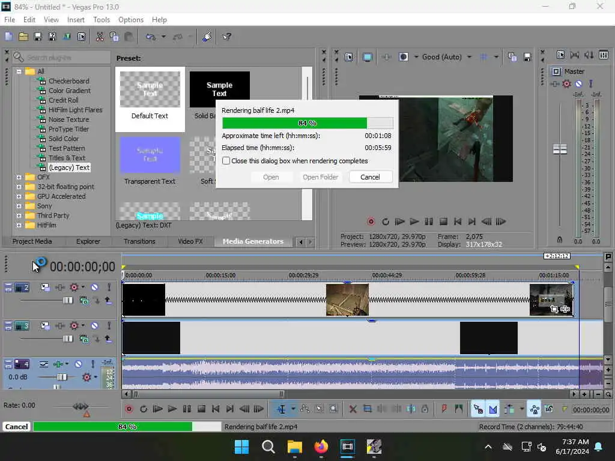Image resolution: width=615 pixels, height=461 pixels.
Task: Save snapshot to file icon in preview
Action: tap(527, 57)
